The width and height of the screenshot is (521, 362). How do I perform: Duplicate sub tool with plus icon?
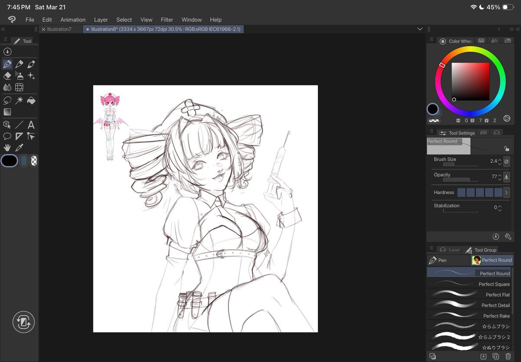(496, 356)
